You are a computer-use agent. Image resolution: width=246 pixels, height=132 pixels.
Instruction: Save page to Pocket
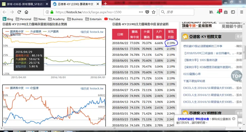tap(147, 12)
